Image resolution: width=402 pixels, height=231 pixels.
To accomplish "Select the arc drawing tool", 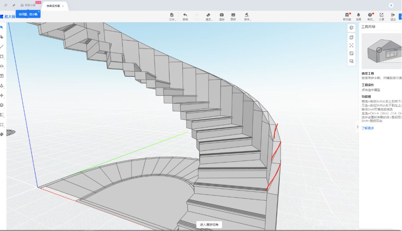I will (1, 66).
